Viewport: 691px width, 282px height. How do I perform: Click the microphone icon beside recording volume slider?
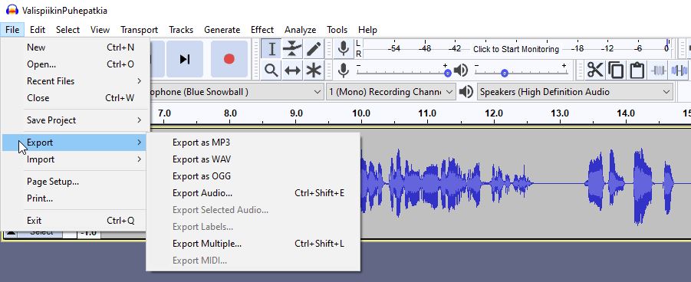[x=344, y=70]
